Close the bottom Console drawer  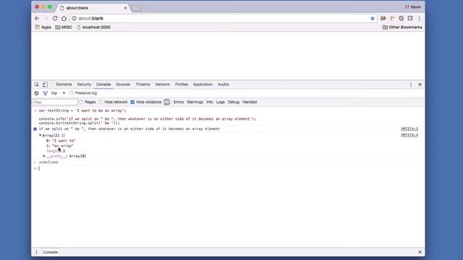pyautogui.click(x=420, y=252)
